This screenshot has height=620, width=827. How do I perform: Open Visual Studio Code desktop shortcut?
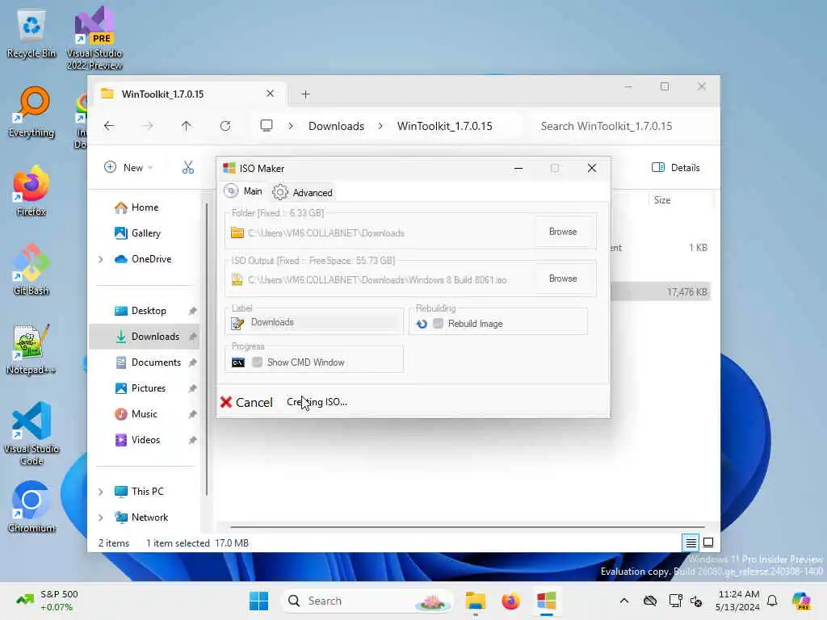point(31,434)
